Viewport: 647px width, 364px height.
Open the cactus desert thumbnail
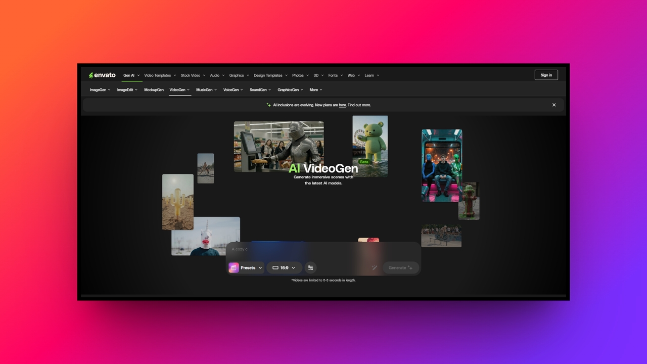[x=177, y=202]
